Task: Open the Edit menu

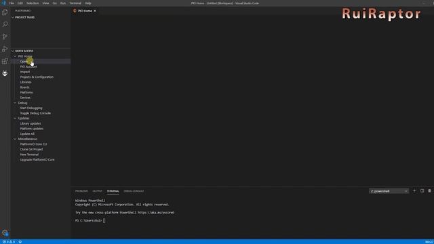Action: click(x=20, y=3)
